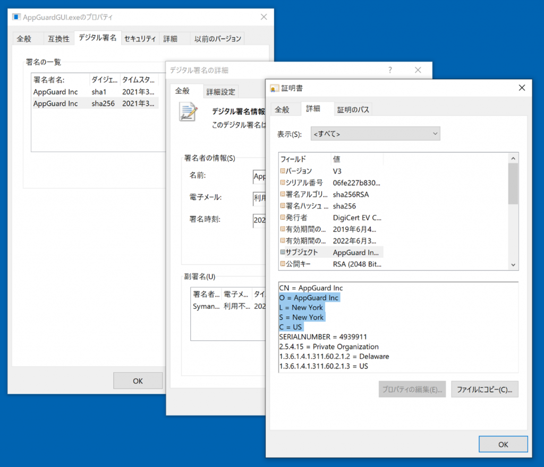Screen dimensions: 544x467
Task: Click the 発行者 field icon
Action: click(x=283, y=218)
